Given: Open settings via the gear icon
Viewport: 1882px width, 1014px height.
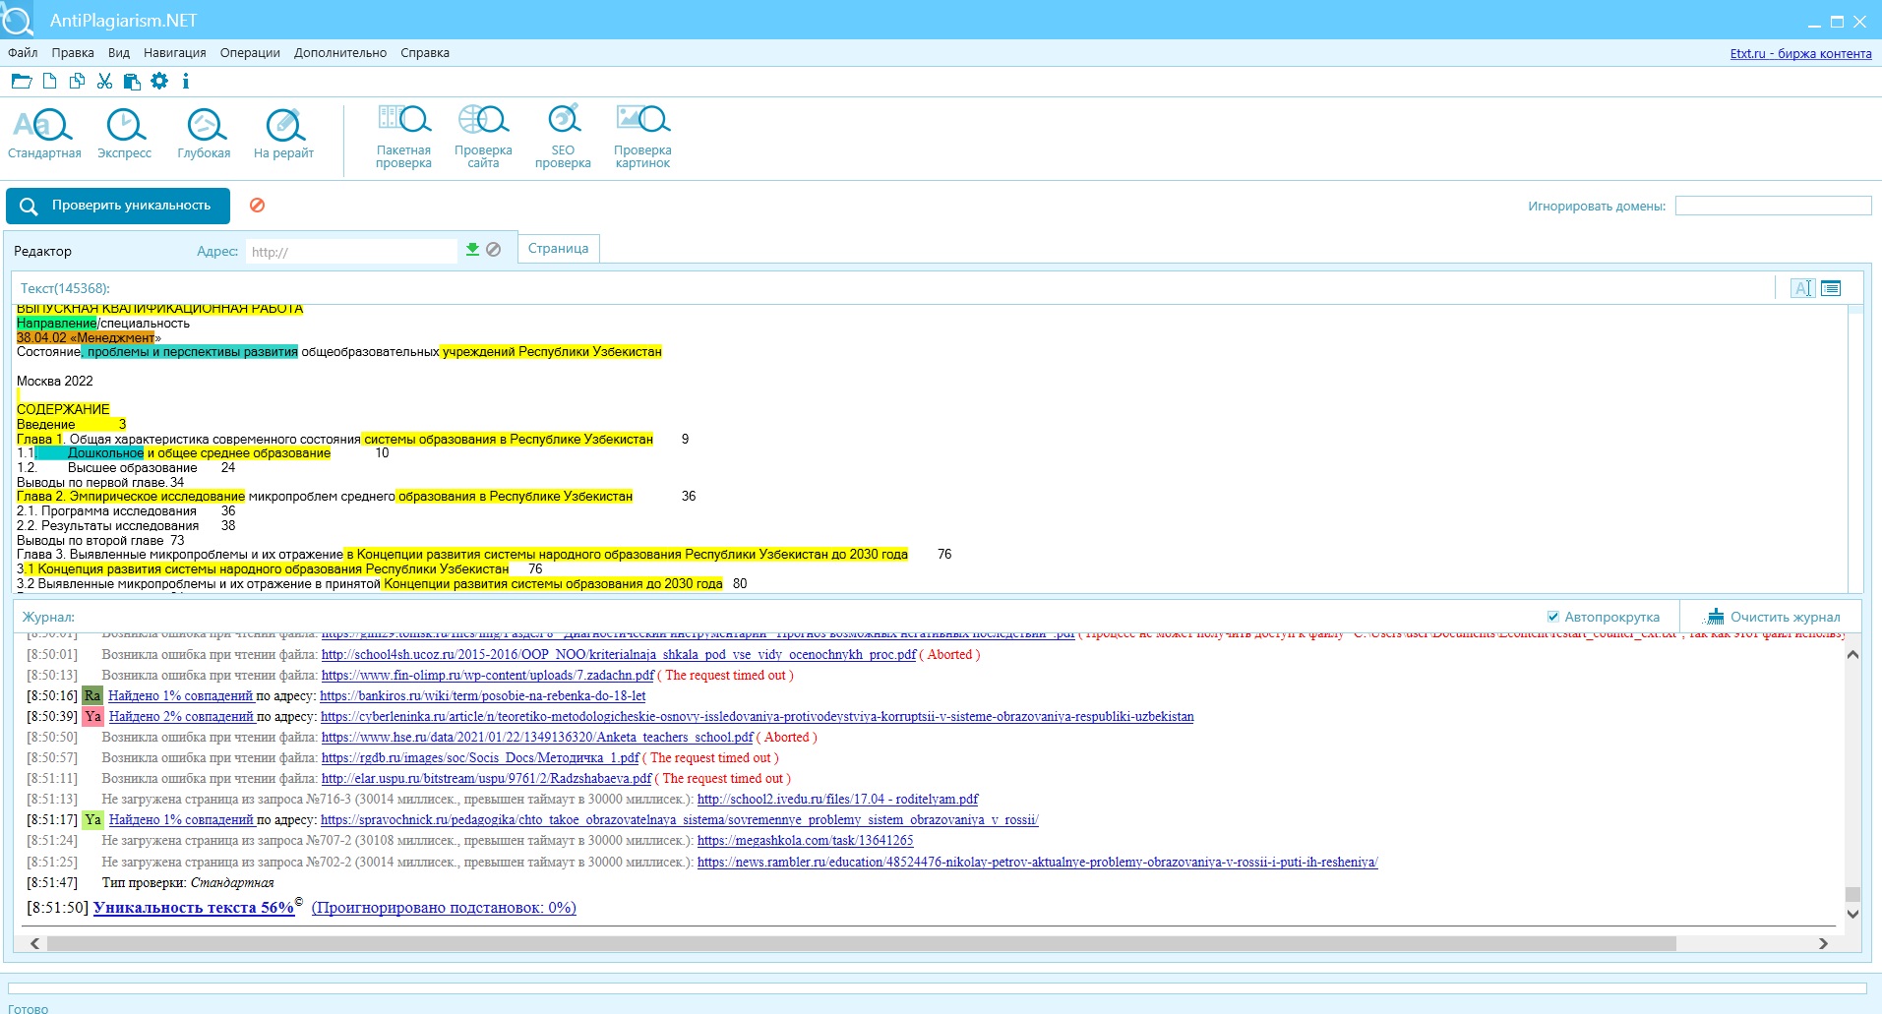Looking at the screenshot, I should [x=159, y=82].
